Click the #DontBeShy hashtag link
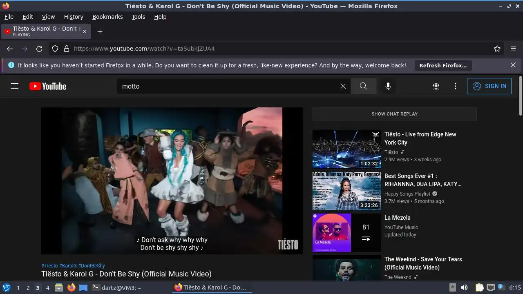The width and height of the screenshot is (523, 294). tap(92, 265)
